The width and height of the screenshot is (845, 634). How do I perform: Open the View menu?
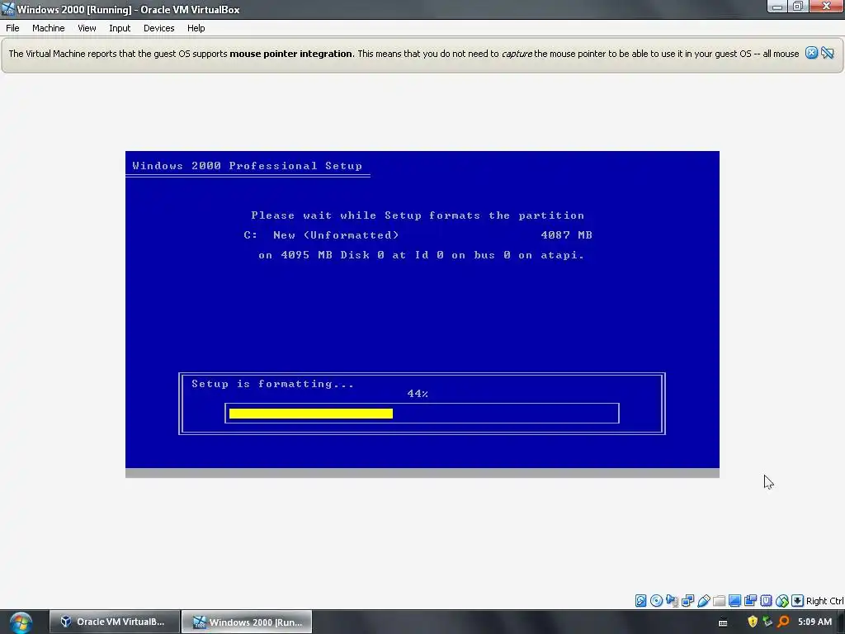tap(87, 28)
